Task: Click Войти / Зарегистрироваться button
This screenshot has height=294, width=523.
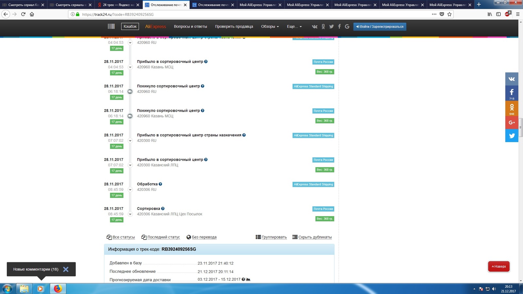Action: (380, 26)
